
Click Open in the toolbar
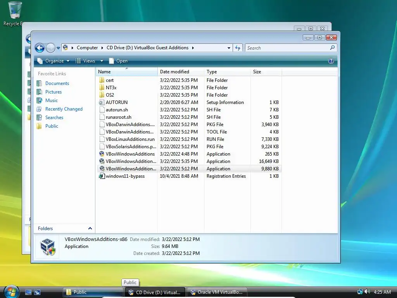click(118, 61)
